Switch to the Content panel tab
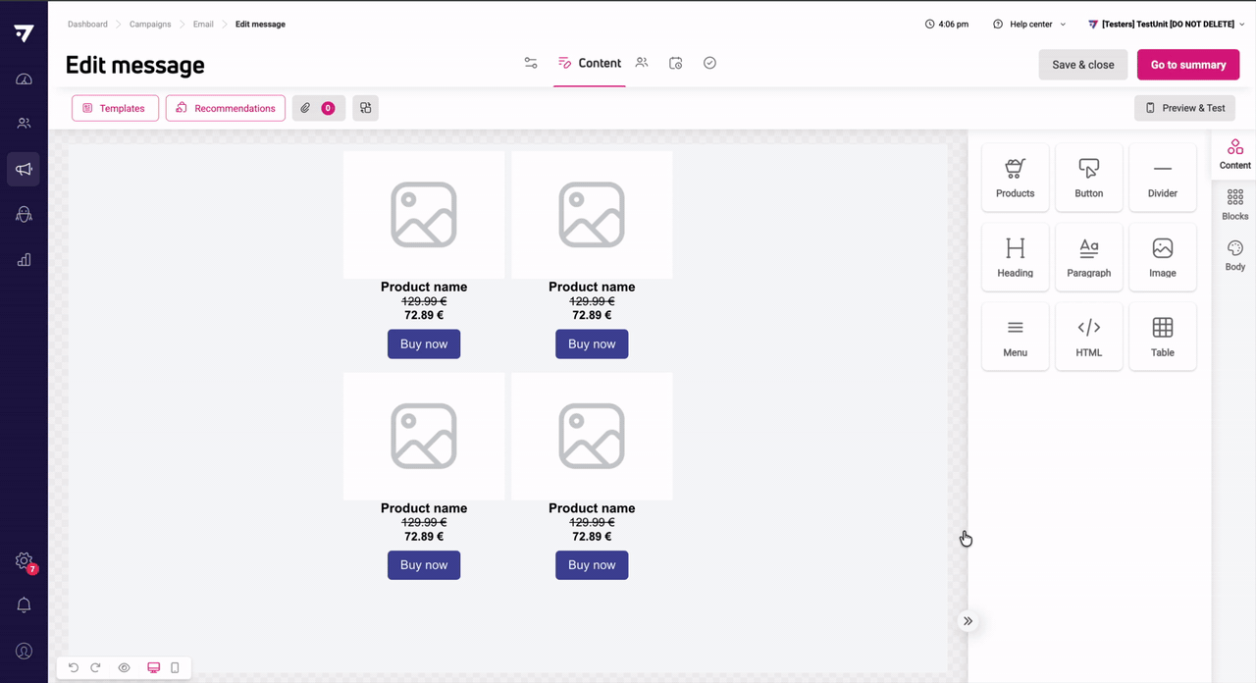Image resolution: width=1256 pixels, height=683 pixels. (1234, 154)
